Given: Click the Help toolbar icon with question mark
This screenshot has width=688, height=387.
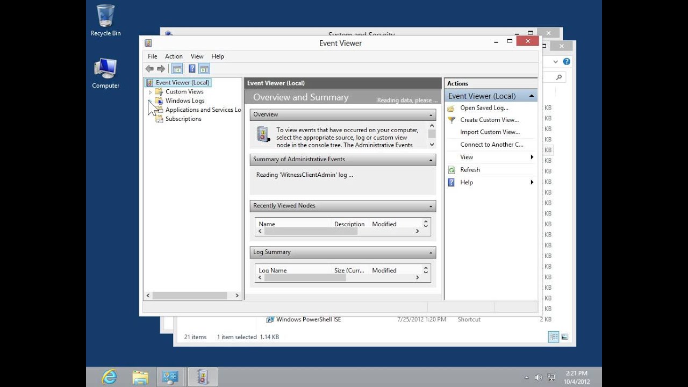Looking at the screenshot, I should coord(192,69).
